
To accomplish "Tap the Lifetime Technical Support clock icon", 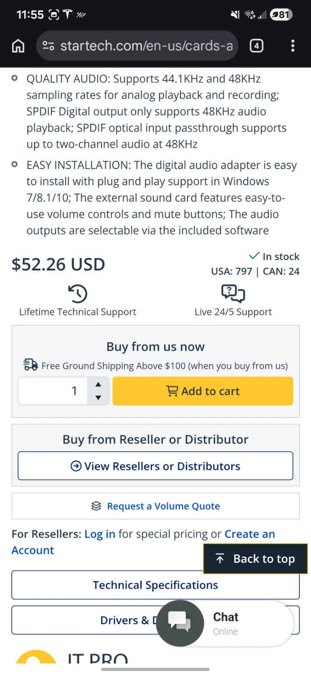I will [x=78, y=293].
